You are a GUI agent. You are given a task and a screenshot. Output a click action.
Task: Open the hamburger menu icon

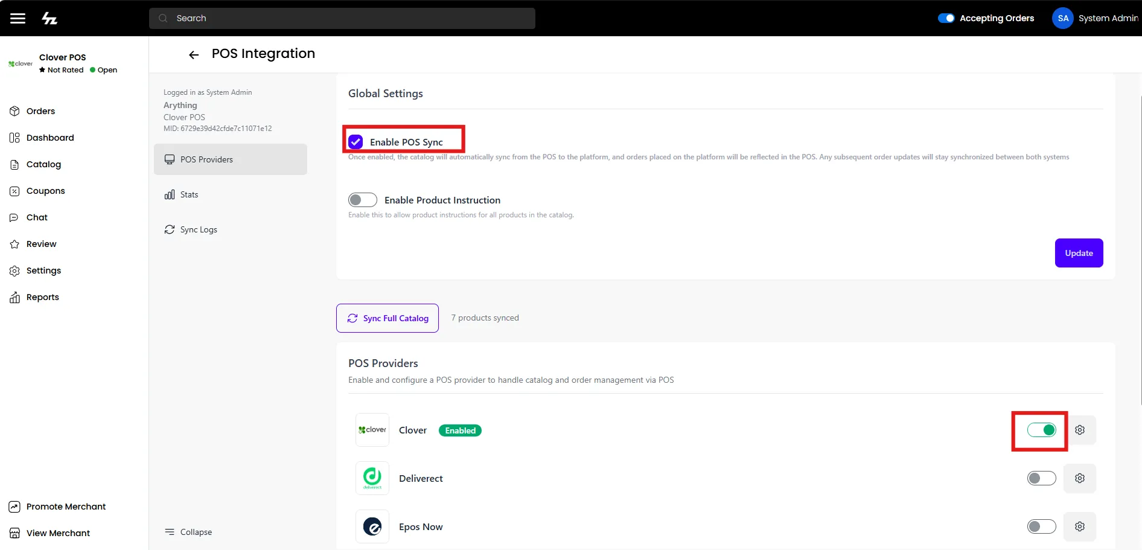click(x=18, y=18)
